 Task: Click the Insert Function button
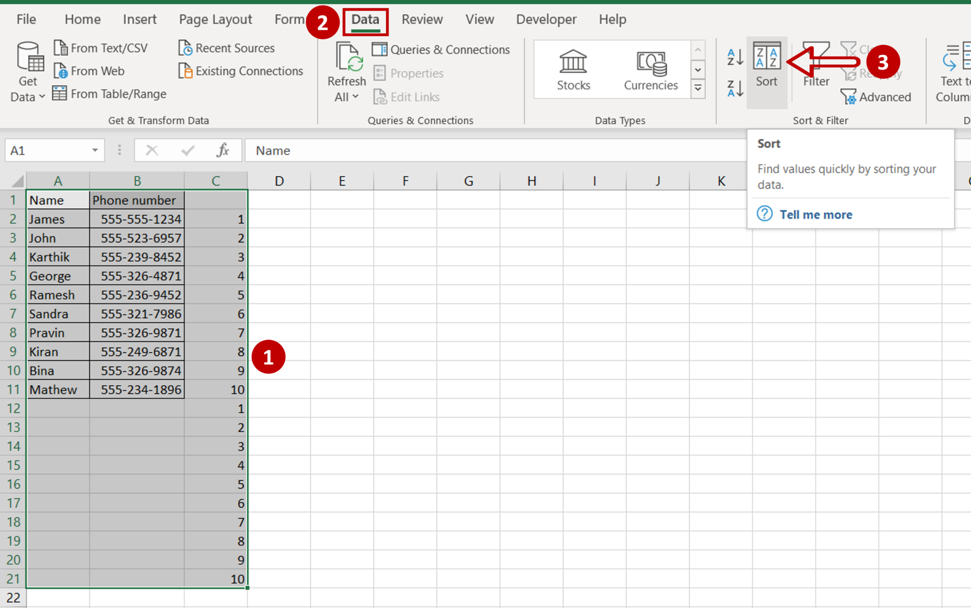(x=222, y=150)
